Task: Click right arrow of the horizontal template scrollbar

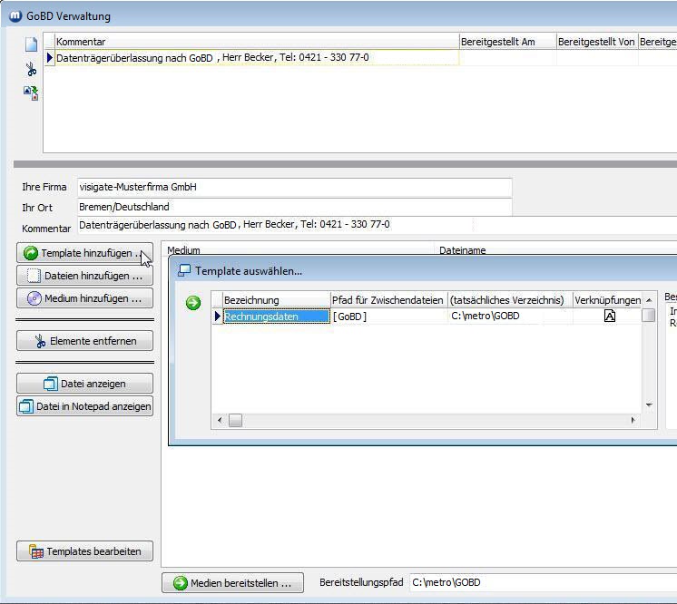Action: pyautogui.click(x=633, y=421)
